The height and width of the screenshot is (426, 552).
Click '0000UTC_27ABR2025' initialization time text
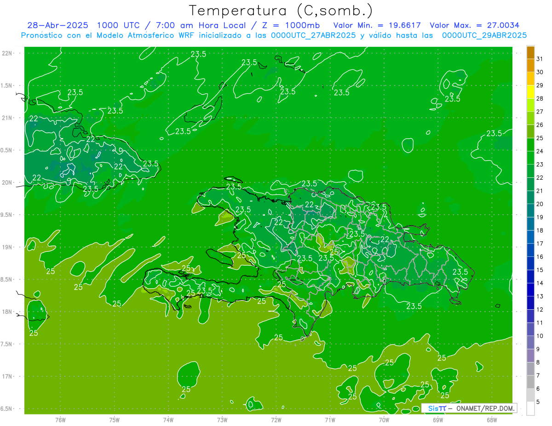click(x=313, y=35)
